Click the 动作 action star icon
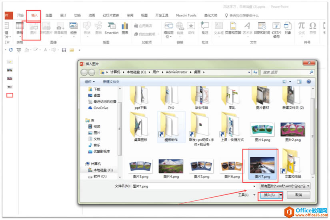 coord(191,28)
